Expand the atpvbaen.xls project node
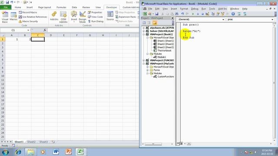The height and width of the screenshot is (156, 278). (144, 28)
